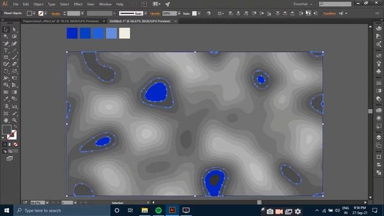The width and height of the screenshot is (384, 216).
Task: Click the cream swatch square on canvas
Action: 124,34
